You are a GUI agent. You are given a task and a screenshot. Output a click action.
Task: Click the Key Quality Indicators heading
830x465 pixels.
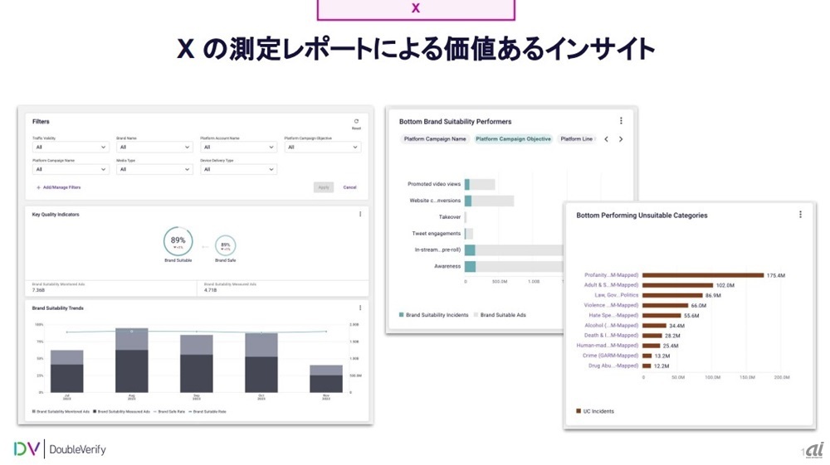56,215
